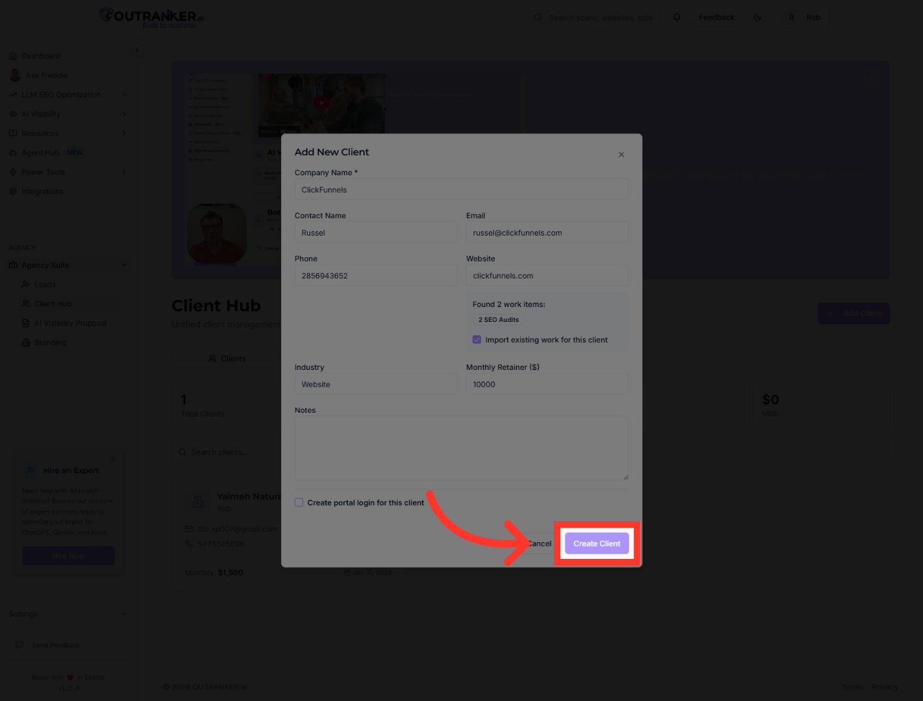Click the Rob username in header

813,18
